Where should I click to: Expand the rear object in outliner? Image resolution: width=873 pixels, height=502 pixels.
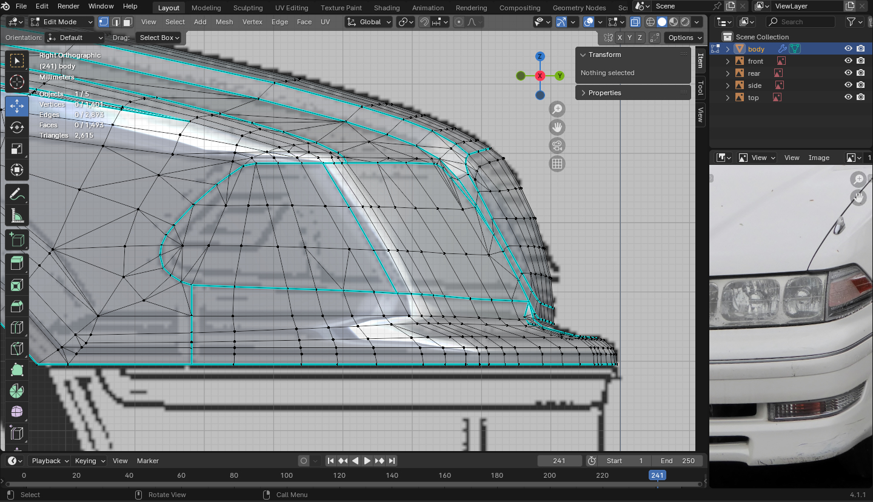click(x=728, y=73)
